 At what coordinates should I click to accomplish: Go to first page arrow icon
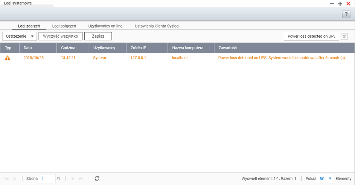coord(6,179)
